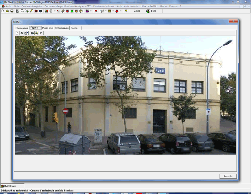
Task: Click the yellow pencil icon
Action: [x=31, y=11]
